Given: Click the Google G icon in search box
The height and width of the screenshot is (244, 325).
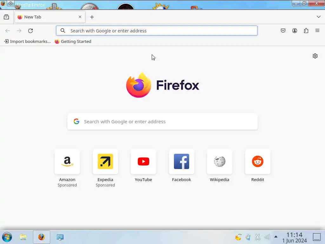Looking at the screenshot, I should [76, 122].
